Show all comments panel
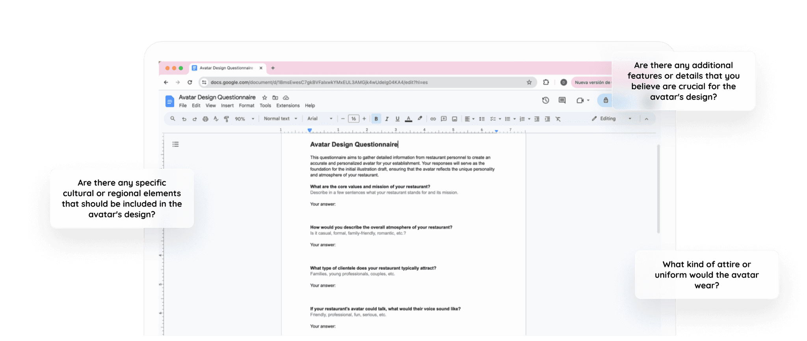The height and width of the screenshot is (341, 807). (x=562, y=100)
